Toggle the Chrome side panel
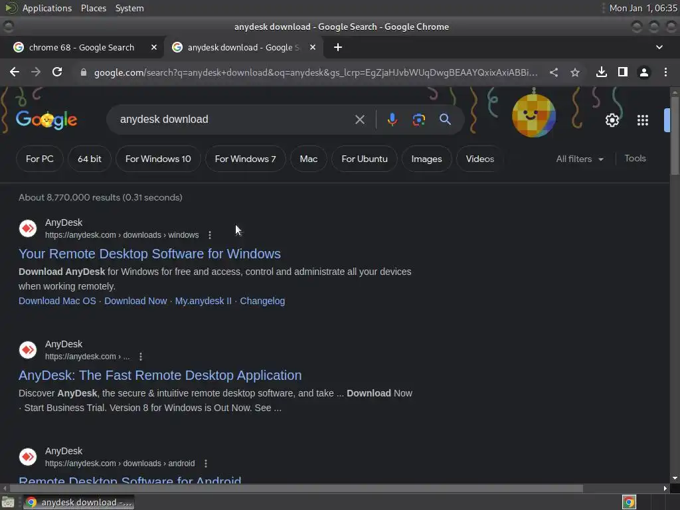The width and height of the screenshot is (680, 510). coord(623,72)
